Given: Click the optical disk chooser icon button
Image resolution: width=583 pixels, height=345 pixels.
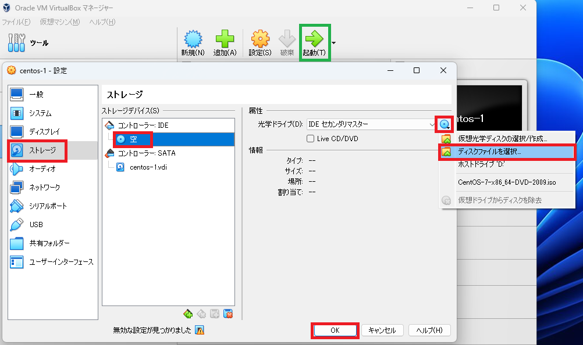Looking at the screenshot, I should pyautogui.click(x=445, y=124).
